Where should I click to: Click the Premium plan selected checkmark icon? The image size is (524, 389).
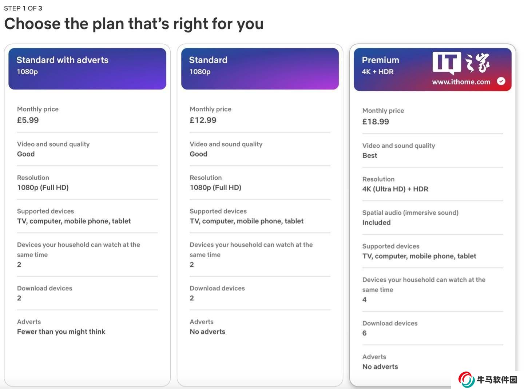[x=501, y=81]
